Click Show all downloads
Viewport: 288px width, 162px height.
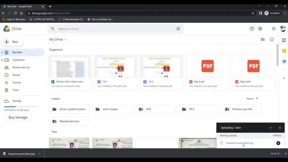click(x=275, y=153)
